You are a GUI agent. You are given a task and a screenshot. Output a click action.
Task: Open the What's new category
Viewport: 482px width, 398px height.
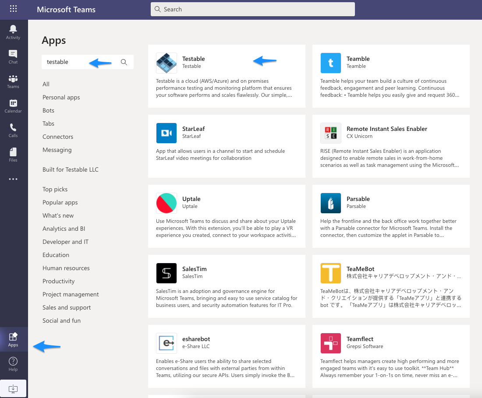point(58,215)
